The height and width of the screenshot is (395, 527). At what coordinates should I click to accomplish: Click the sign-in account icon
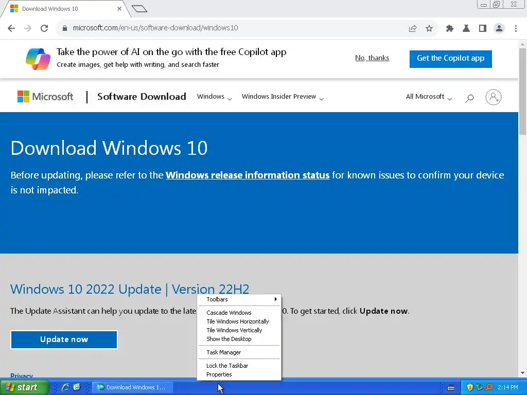(494, 97)
